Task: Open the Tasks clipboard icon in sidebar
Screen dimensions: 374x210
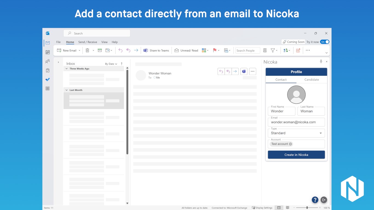Action: click(48, 70)
